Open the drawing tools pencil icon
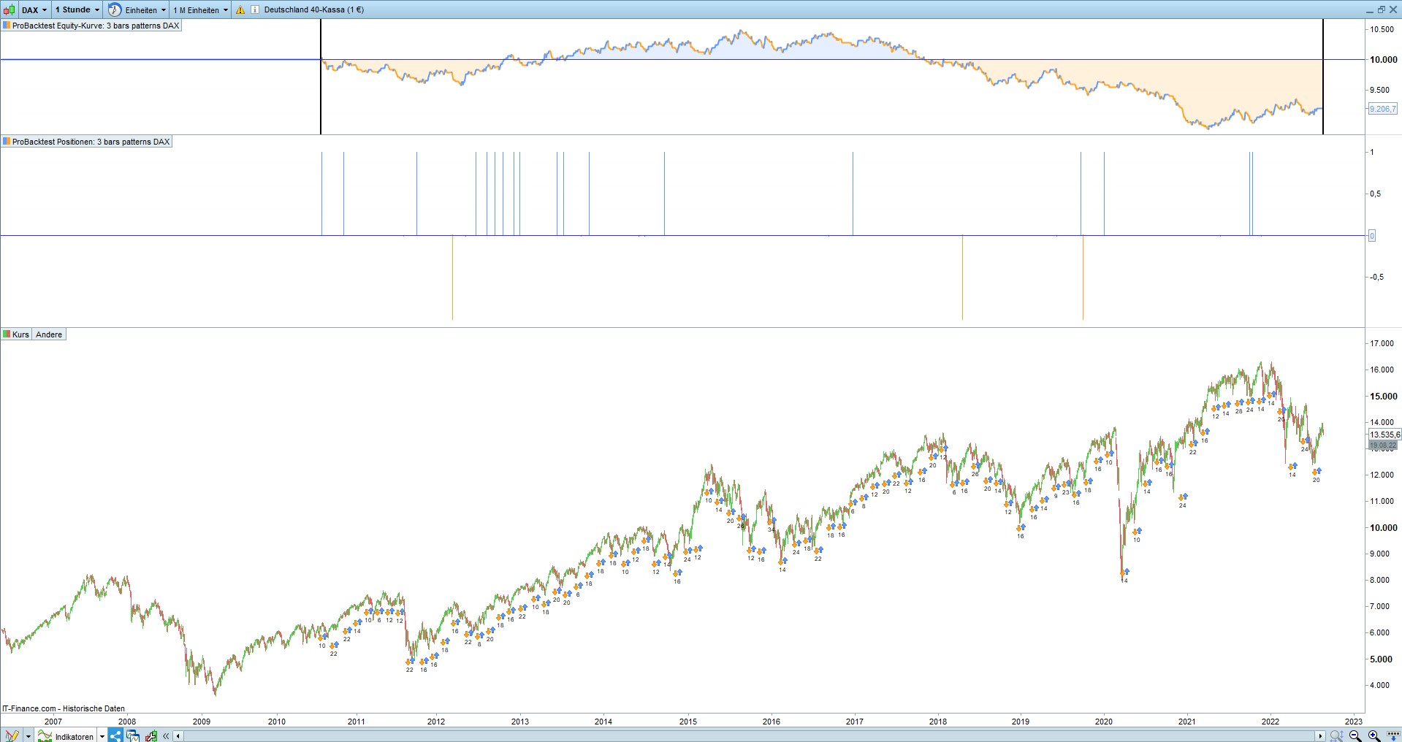The image size is (1402, 742). (12, 735)
